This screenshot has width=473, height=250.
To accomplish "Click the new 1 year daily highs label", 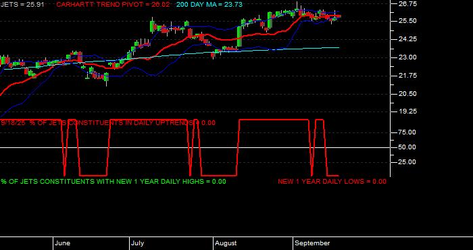I will [x=114, y=182].
